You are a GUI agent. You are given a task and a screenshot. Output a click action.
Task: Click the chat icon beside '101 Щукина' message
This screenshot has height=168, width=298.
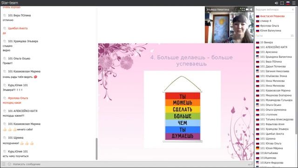click(x=5, y=138)
